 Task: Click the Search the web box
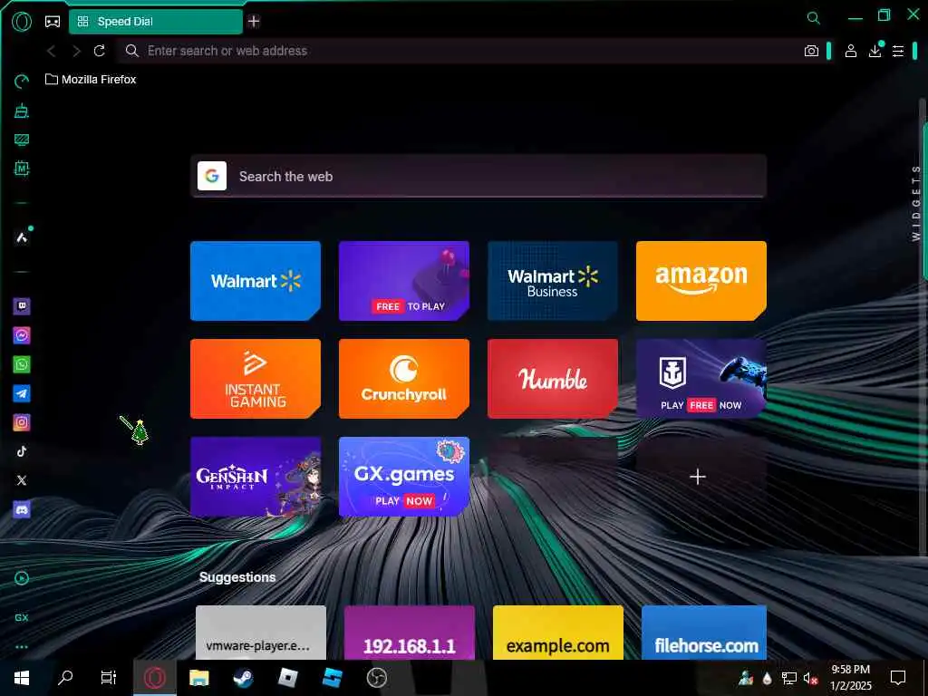click(478, 177)
